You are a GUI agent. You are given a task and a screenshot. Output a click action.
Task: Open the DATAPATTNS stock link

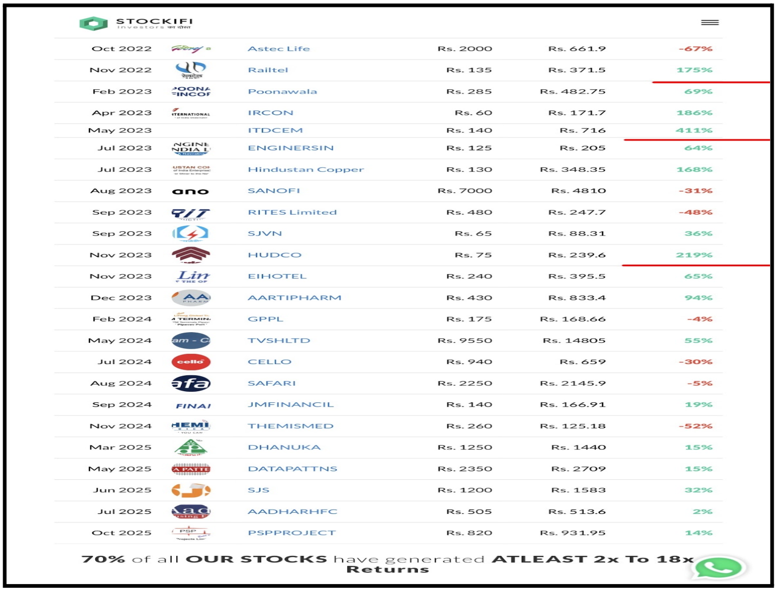[293, 469]
